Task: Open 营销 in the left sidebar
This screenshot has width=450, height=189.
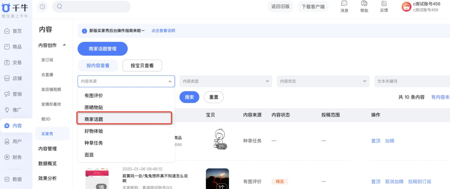Action: (x=13, y=94)
